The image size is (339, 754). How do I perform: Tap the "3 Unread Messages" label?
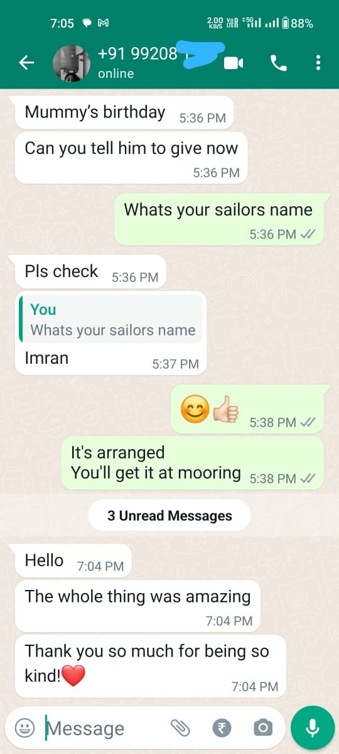point(169,516)
